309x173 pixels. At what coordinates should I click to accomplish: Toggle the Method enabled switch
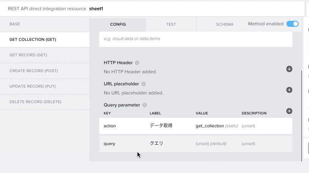[x=292, y=24]
